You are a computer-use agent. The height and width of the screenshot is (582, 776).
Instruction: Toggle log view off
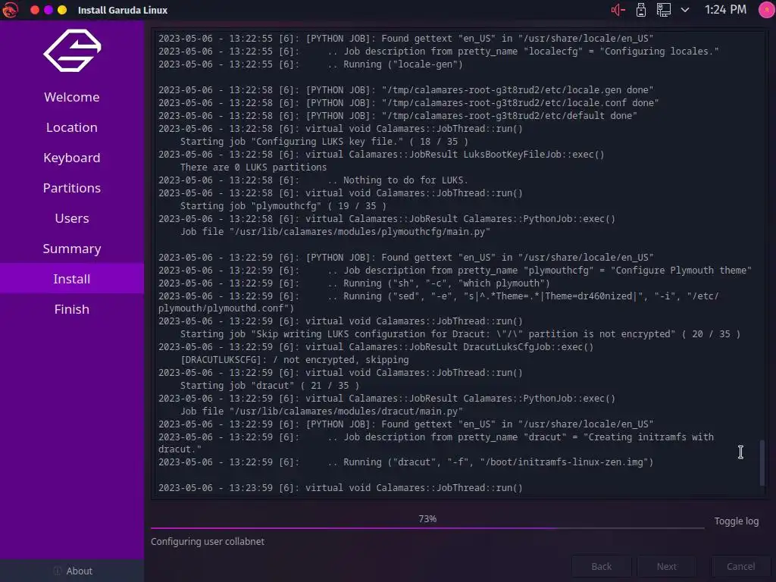pos(736,521)
